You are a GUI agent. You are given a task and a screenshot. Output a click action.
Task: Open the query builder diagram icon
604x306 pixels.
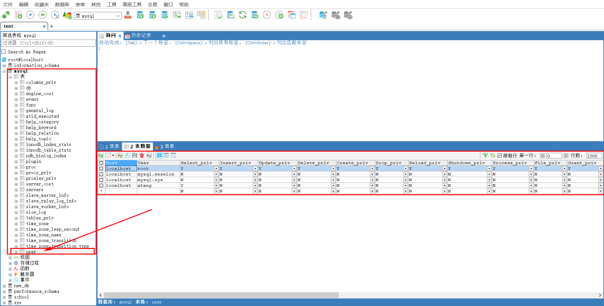coord(304,15)
